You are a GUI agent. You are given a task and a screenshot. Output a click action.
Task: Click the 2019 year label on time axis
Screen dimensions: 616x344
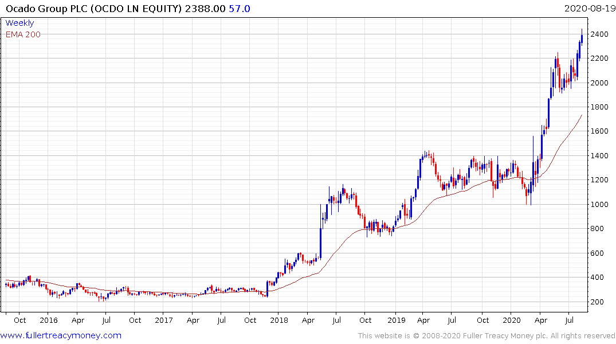397,320
